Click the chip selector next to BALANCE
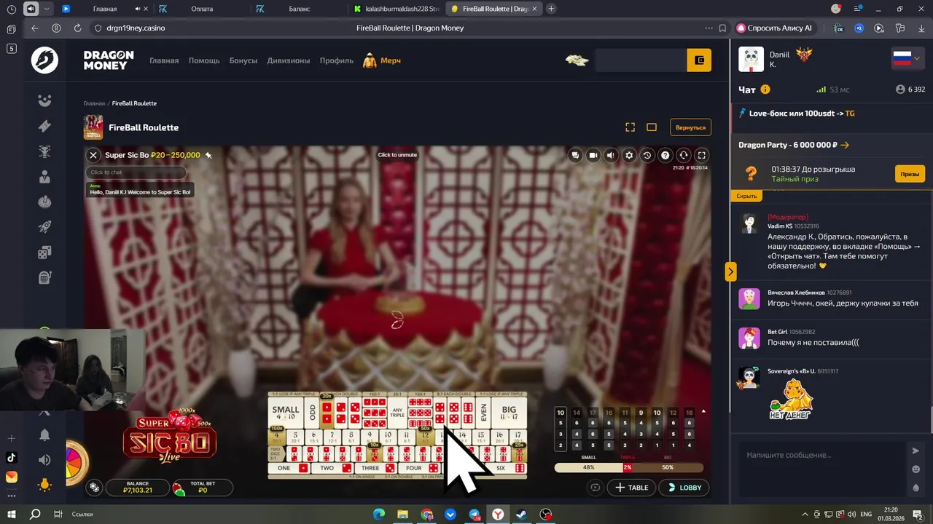Viewport: 933px width, 524px height. (94, 488)
